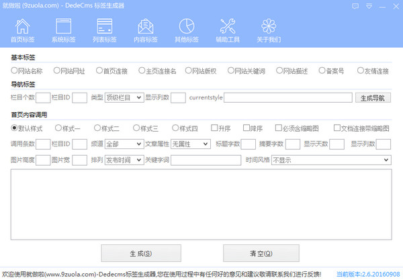Enable the 升序 checkbox
403x280 pixels.
coord(214,128)
